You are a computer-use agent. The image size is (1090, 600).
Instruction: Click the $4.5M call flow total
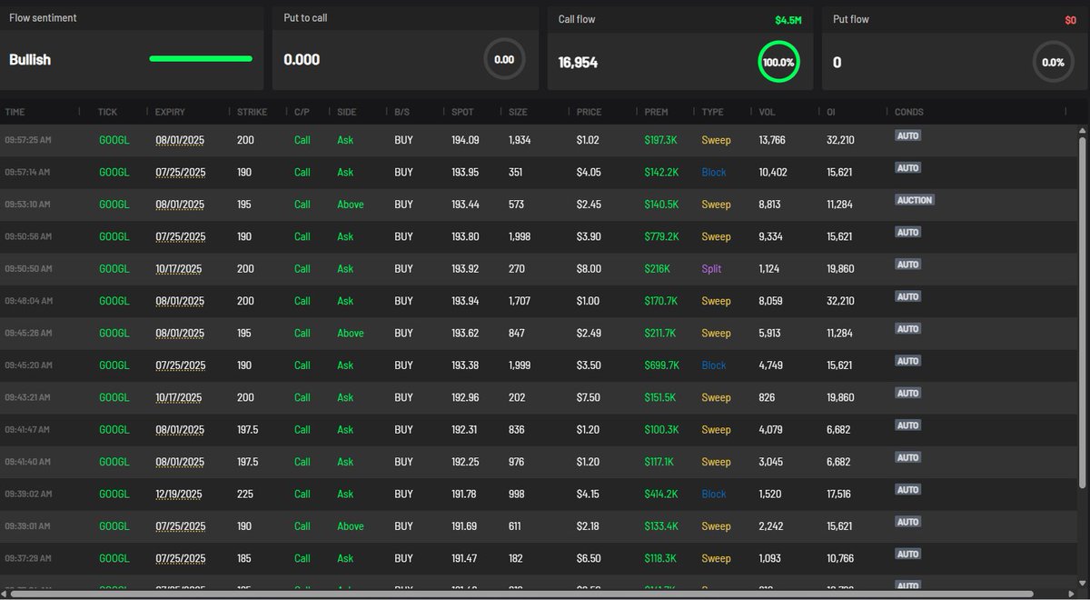pyautogui.click(x=788, y=20)
